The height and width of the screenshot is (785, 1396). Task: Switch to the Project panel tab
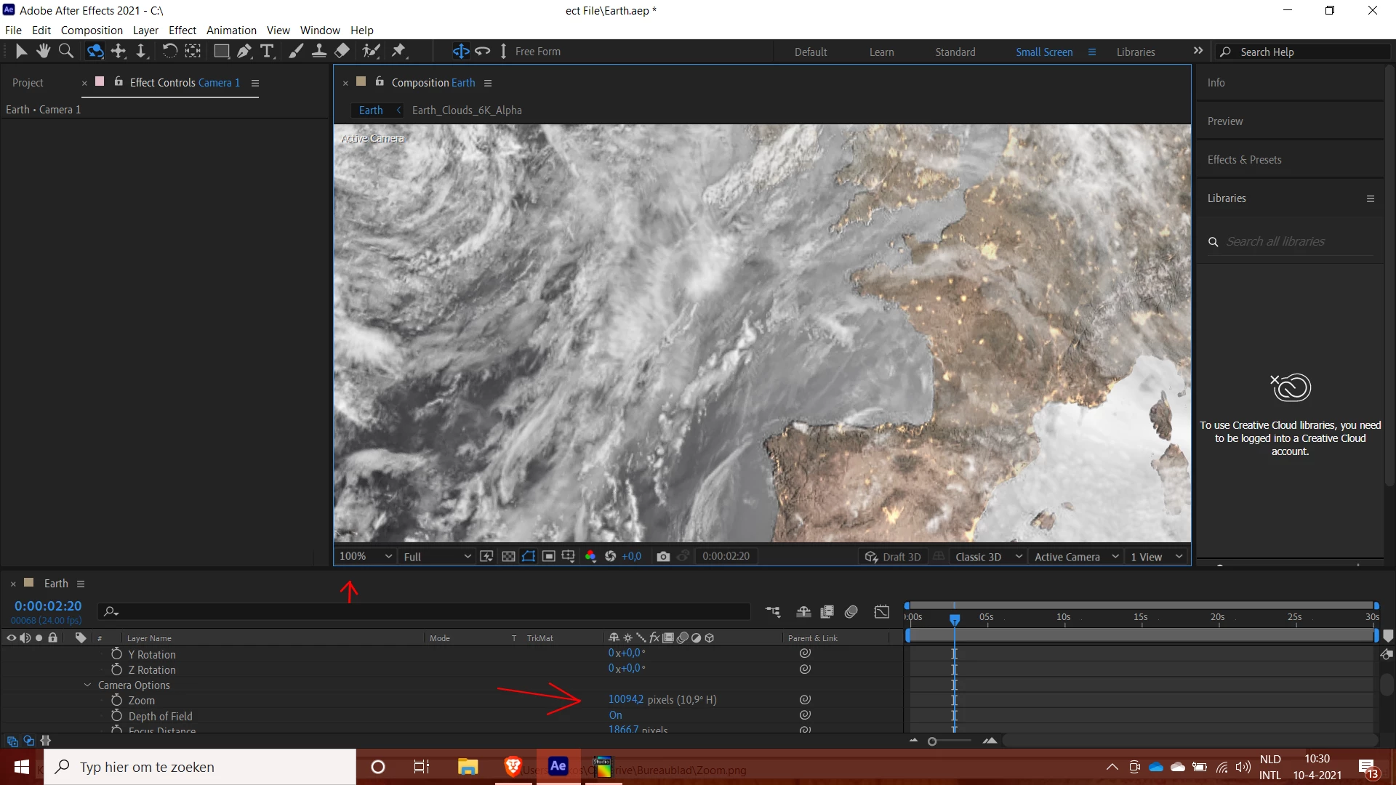pos(28,83)
